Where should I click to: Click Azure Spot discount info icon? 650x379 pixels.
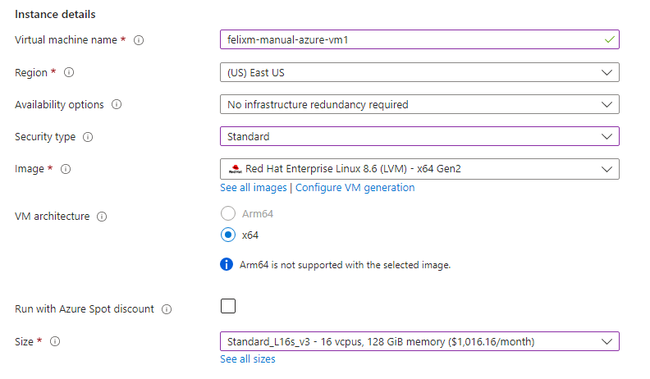[x=167, y=309]
